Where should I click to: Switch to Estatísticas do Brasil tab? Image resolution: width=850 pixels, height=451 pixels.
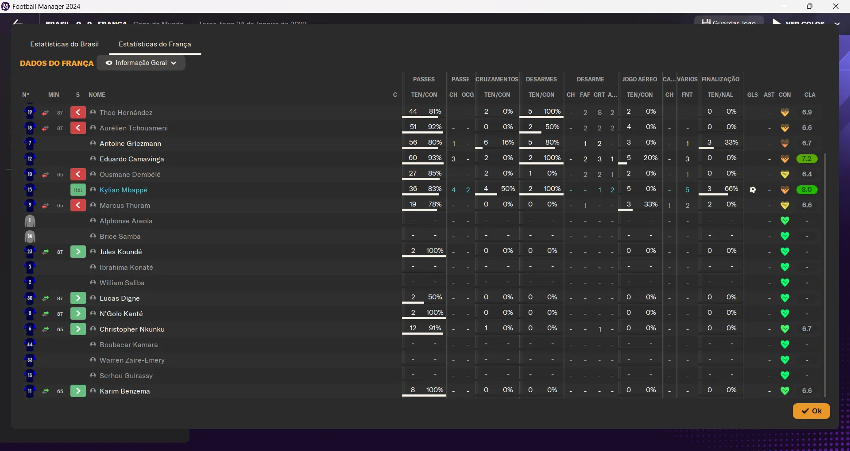coord(65,44)
